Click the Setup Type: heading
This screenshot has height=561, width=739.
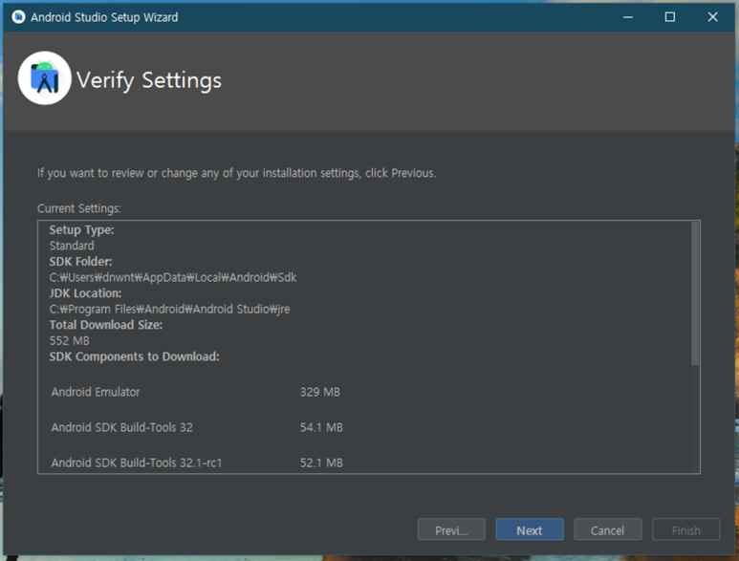[81, 230]
